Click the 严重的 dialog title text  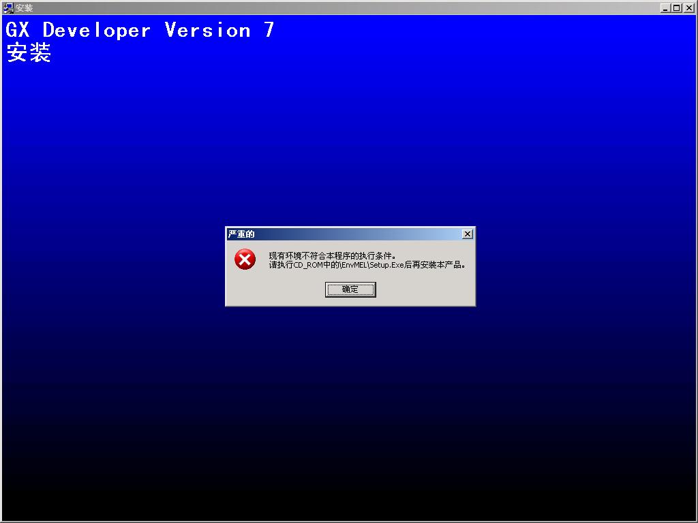pos(241,234)
